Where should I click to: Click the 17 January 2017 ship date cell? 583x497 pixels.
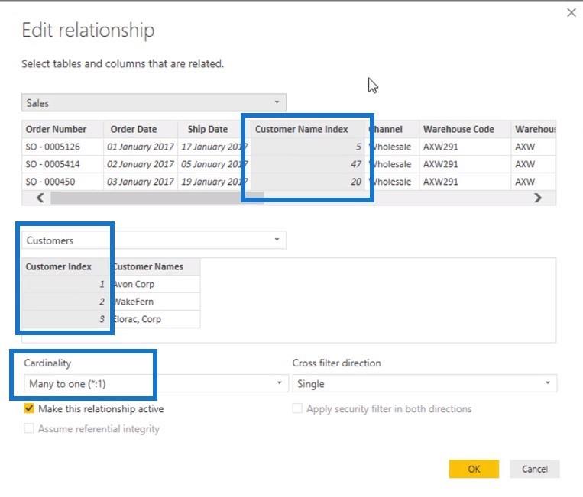(x=213, y=147)
